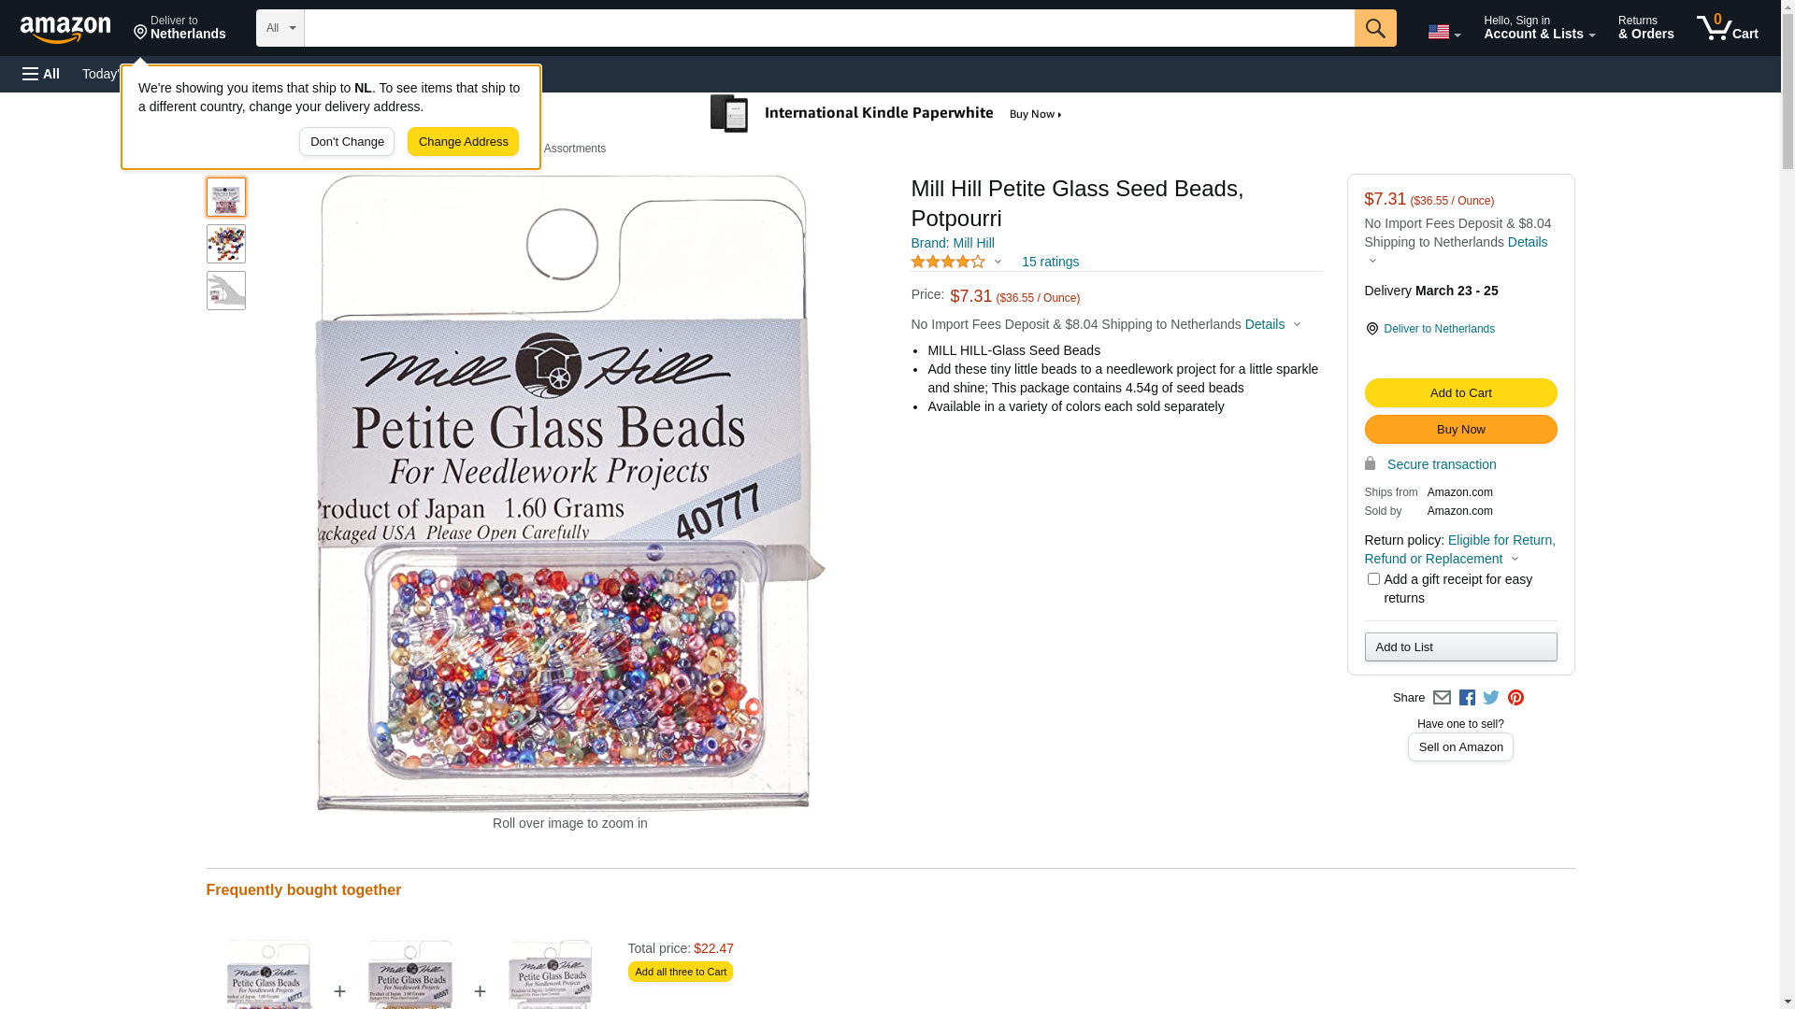The width and height of the screenshot is (1795, 1009).
Task: Share product on Pinterest
Action: click(x=1515, y=698)
